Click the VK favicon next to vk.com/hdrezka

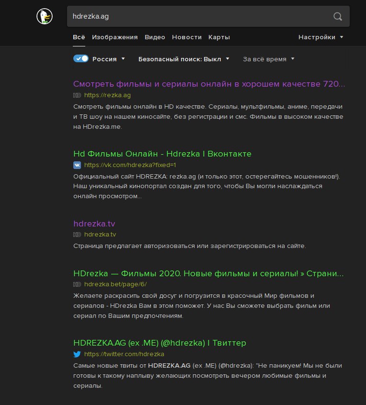(77, 165)
